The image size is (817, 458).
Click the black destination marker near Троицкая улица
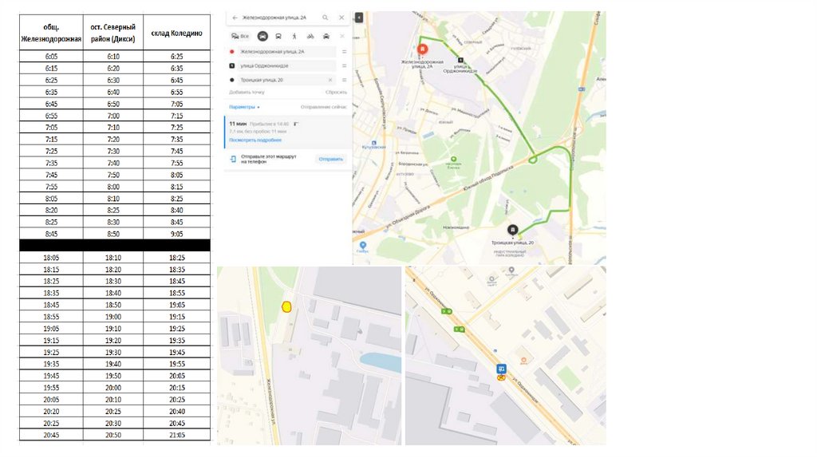pyautogui.click(x=513, y=230)
